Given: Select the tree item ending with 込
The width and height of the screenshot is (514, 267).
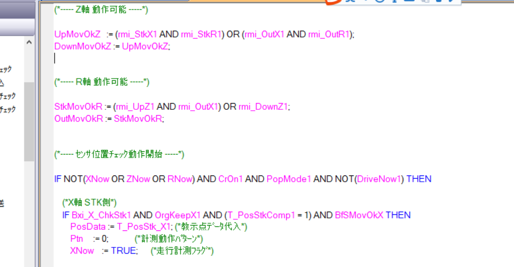Looking at the screenshot, I should point(2,83).
